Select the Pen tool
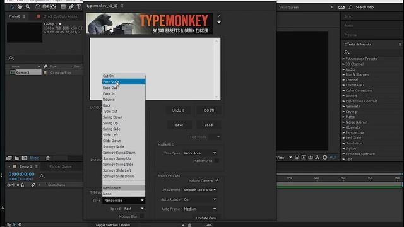Image resolution: width=404 pixels, height=227 pixels. coord(71,7)
